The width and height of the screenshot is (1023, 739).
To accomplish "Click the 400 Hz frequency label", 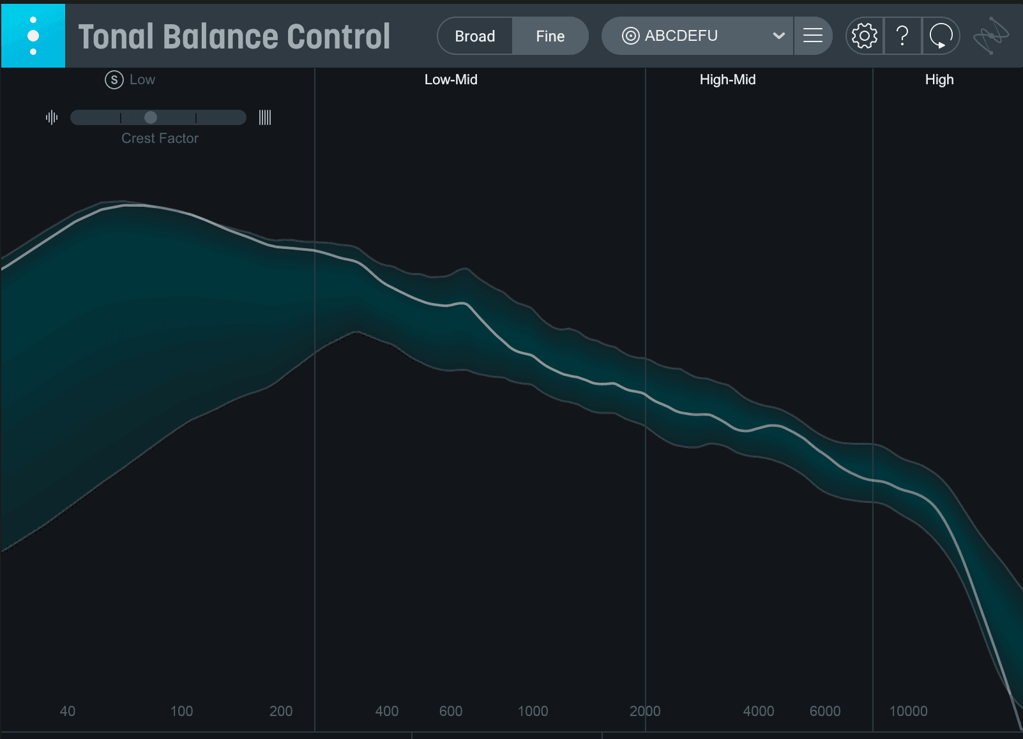I will (387, 711).
